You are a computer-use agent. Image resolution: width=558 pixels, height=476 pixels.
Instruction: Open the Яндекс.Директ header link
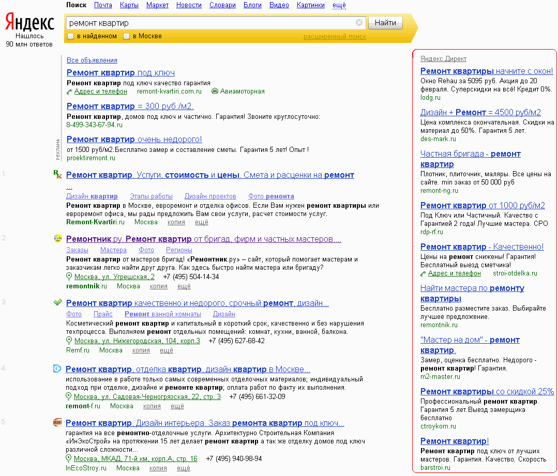point(443,59)
